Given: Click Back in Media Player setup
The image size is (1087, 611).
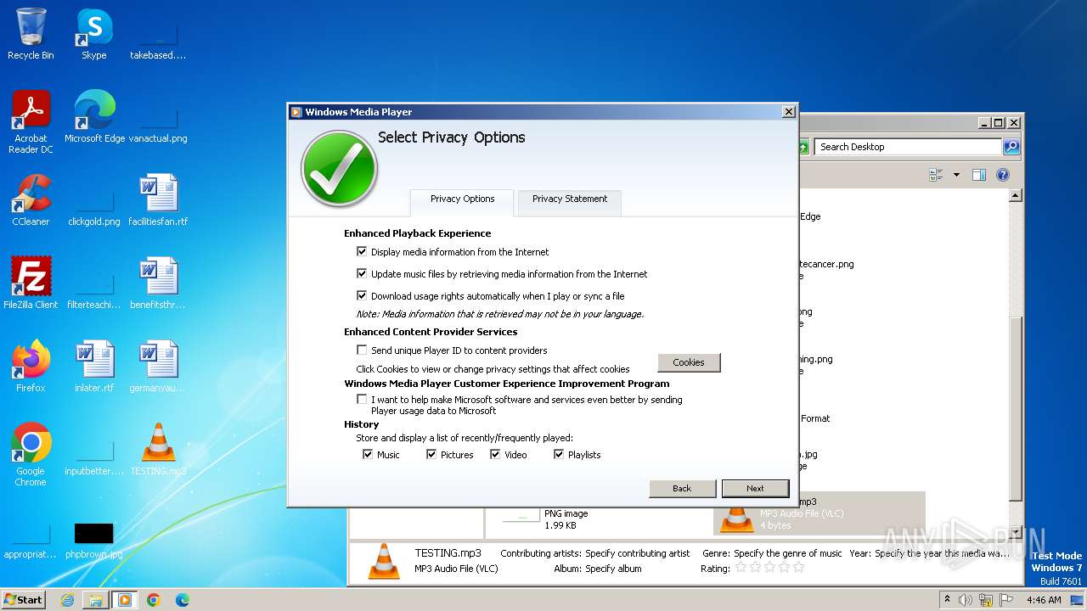Looking at the screenshot, I should [682, 489].
